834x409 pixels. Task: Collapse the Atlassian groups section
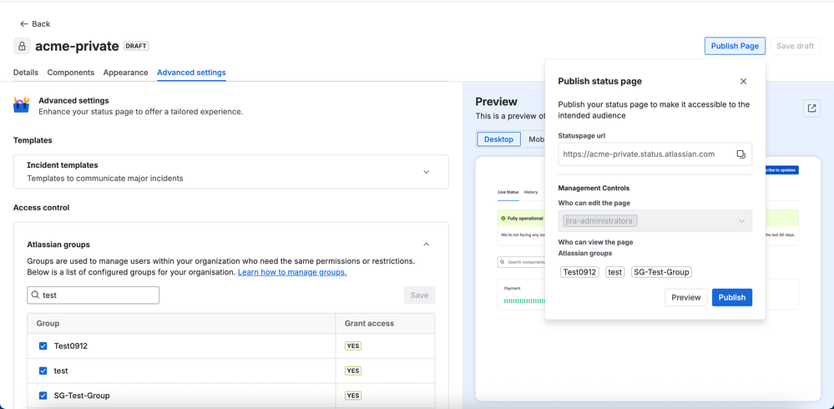point(426,244)
